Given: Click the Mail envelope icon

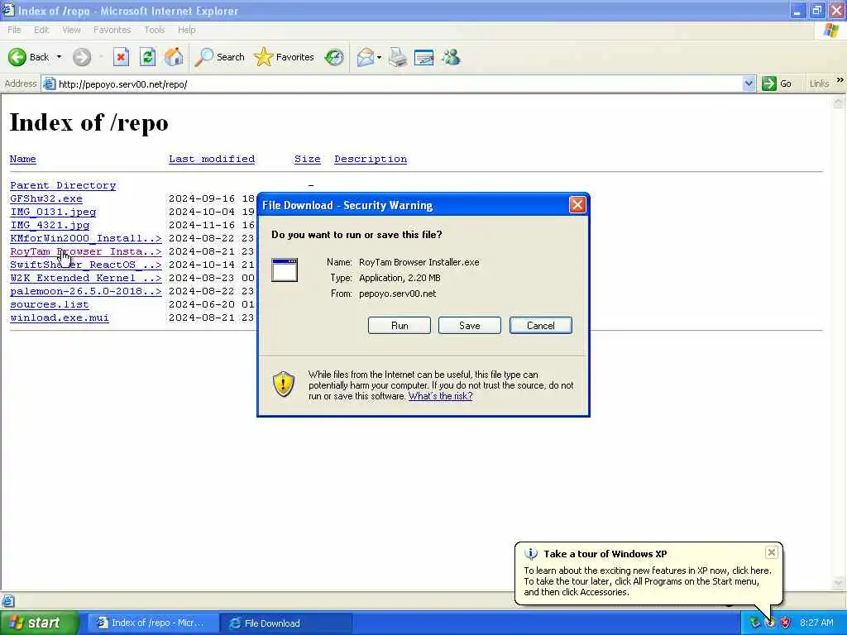Looking at the screenshot, I should click(x=366, y=57).
